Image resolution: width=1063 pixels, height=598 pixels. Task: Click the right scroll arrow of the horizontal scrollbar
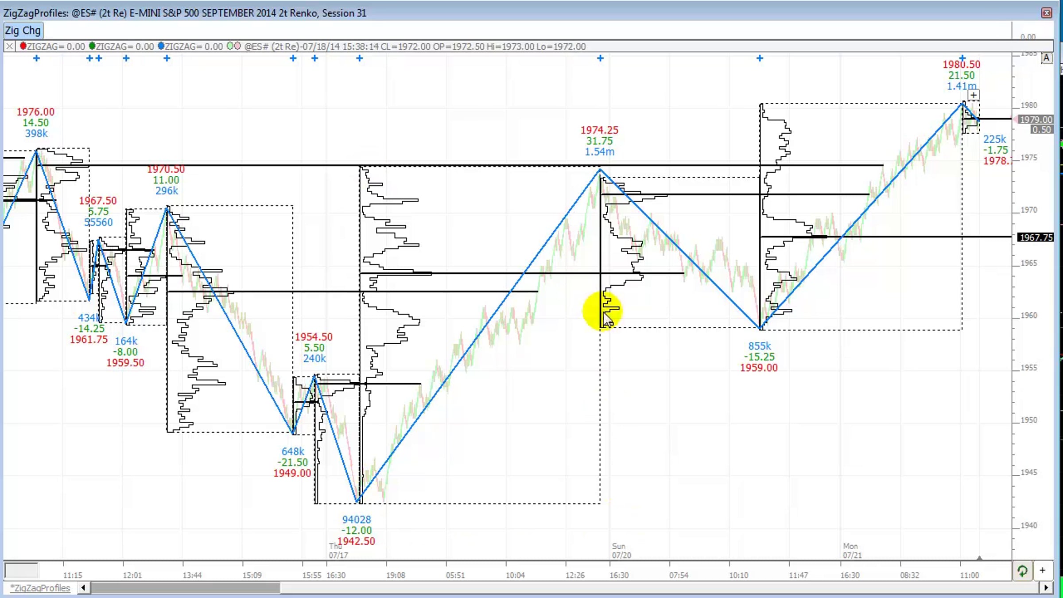click(1046, 588)
